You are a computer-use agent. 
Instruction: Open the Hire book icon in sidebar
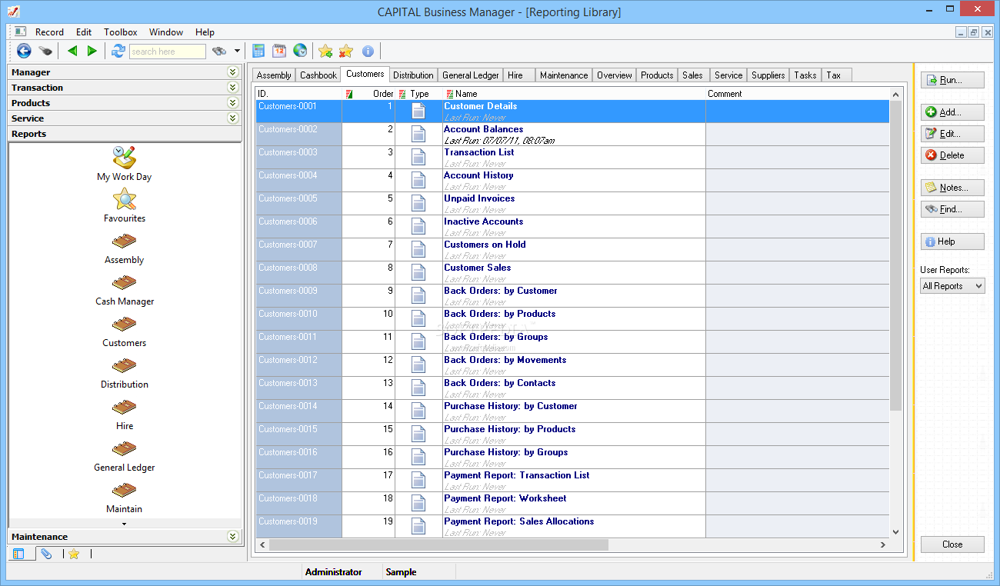(124, 408)
